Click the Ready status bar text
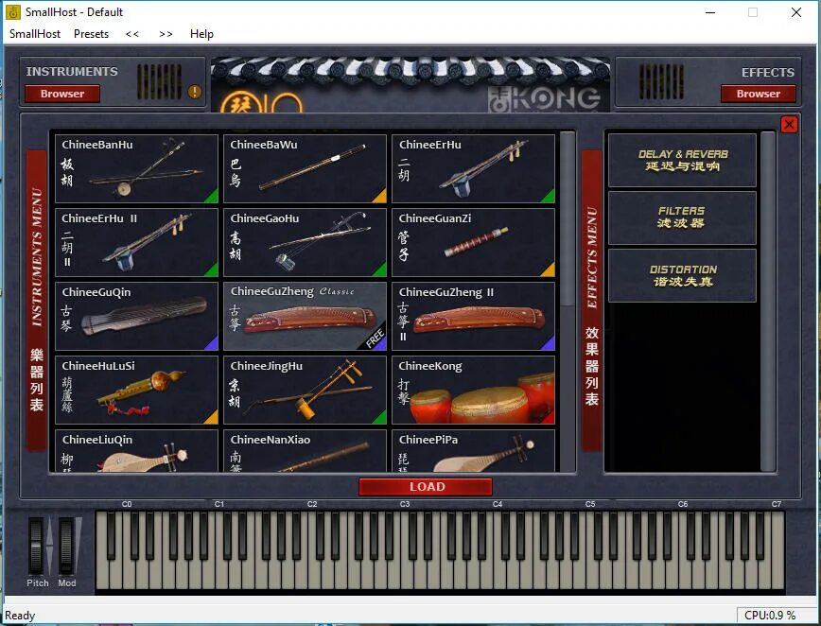The height and width of the screenshot is (626, 821). [20, 616]
